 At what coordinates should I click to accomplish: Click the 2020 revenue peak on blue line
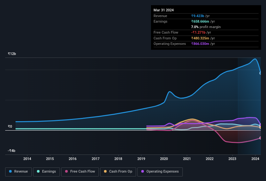170,92
